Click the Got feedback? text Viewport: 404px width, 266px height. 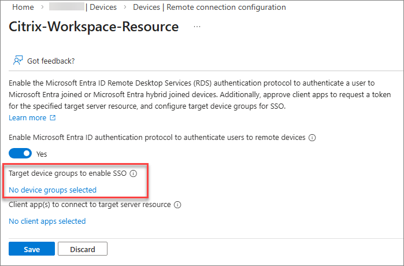(51, 61)
